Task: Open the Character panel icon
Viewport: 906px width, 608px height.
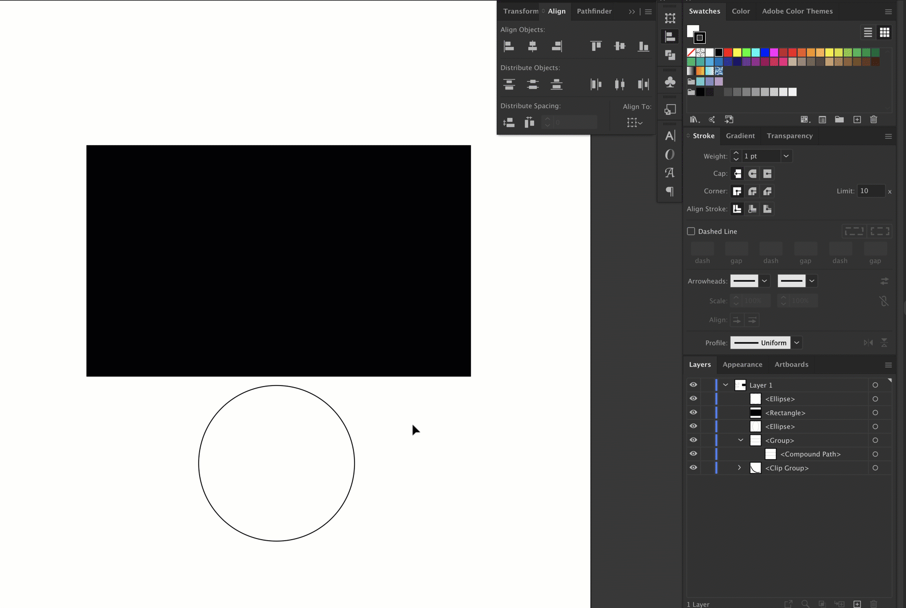Action: pyautogui.click(x=670, y=136)
